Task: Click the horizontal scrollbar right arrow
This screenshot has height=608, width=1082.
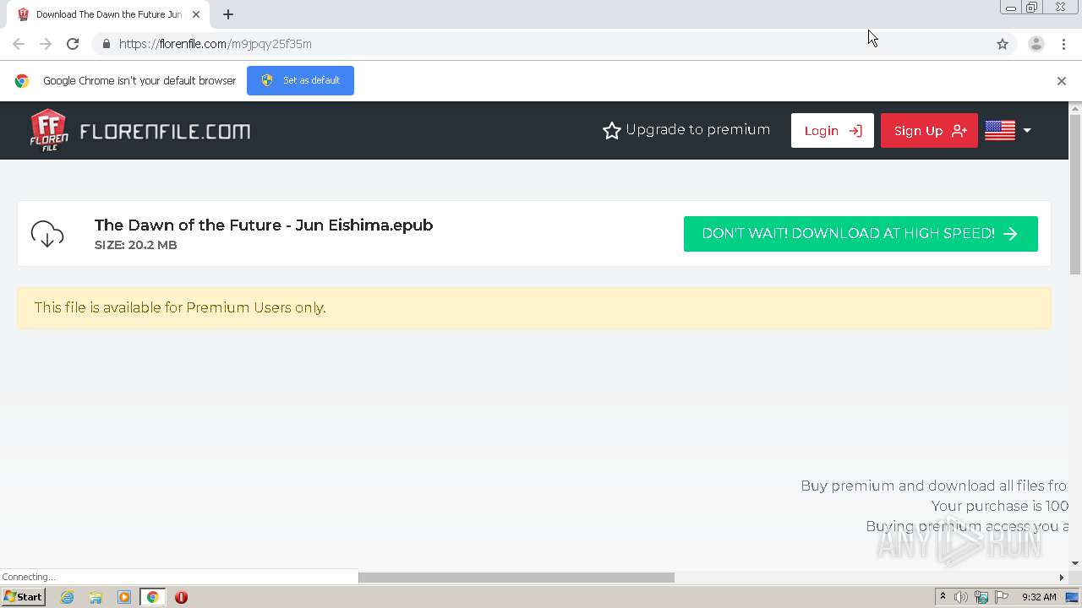Action: (1062, 578)
